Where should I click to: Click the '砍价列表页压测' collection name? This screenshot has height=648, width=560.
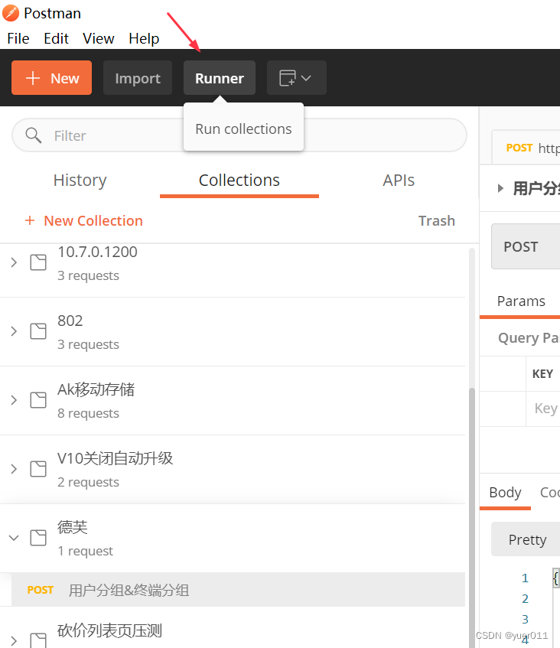(109, 630)
